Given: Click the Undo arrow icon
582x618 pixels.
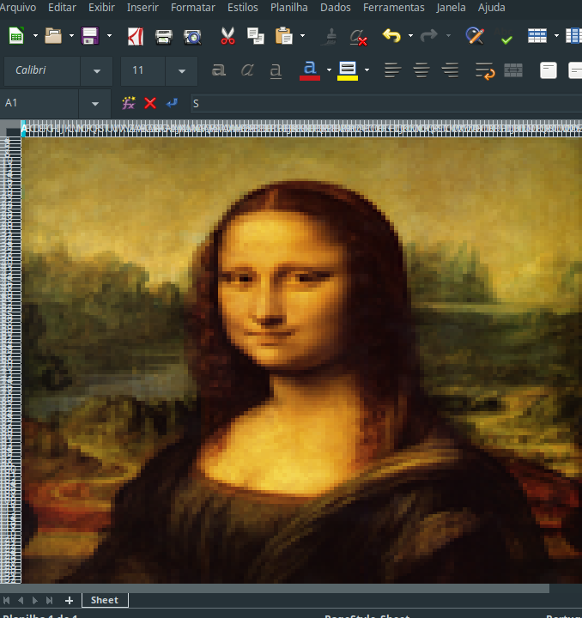Looking at the screenshot, I should coord(391,36).
